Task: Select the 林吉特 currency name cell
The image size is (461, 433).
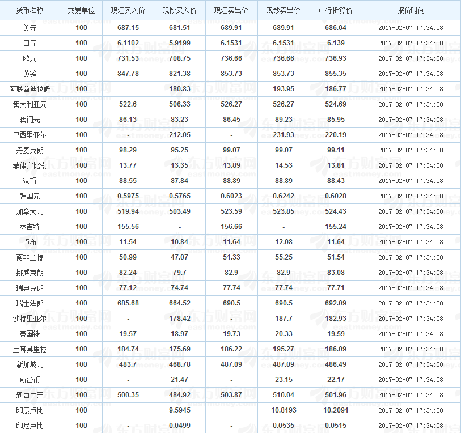Action: tap(30, 227)
